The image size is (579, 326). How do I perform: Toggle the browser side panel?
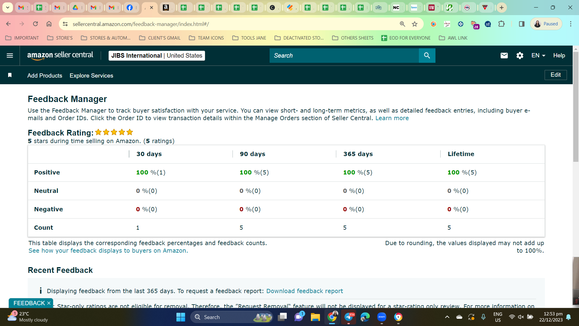(521, 24)
